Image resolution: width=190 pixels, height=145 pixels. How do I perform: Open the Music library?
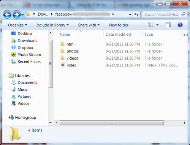[22, 90]
